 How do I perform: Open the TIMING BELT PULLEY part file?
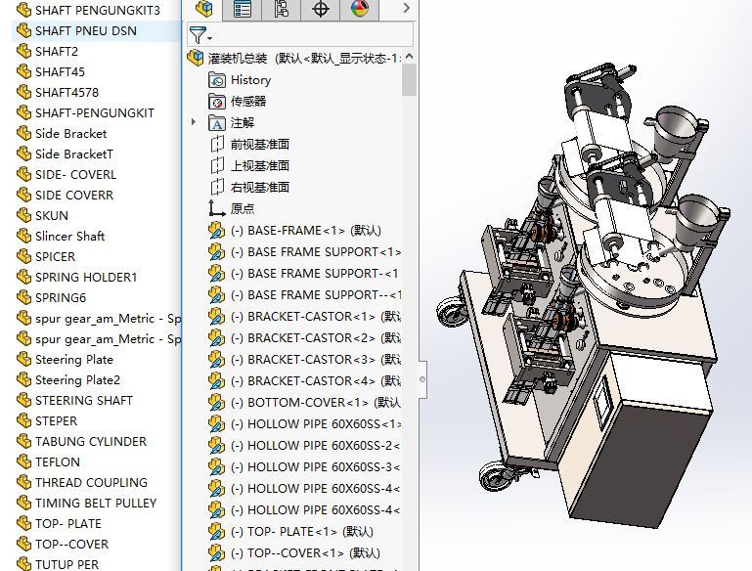click(95, 504)
